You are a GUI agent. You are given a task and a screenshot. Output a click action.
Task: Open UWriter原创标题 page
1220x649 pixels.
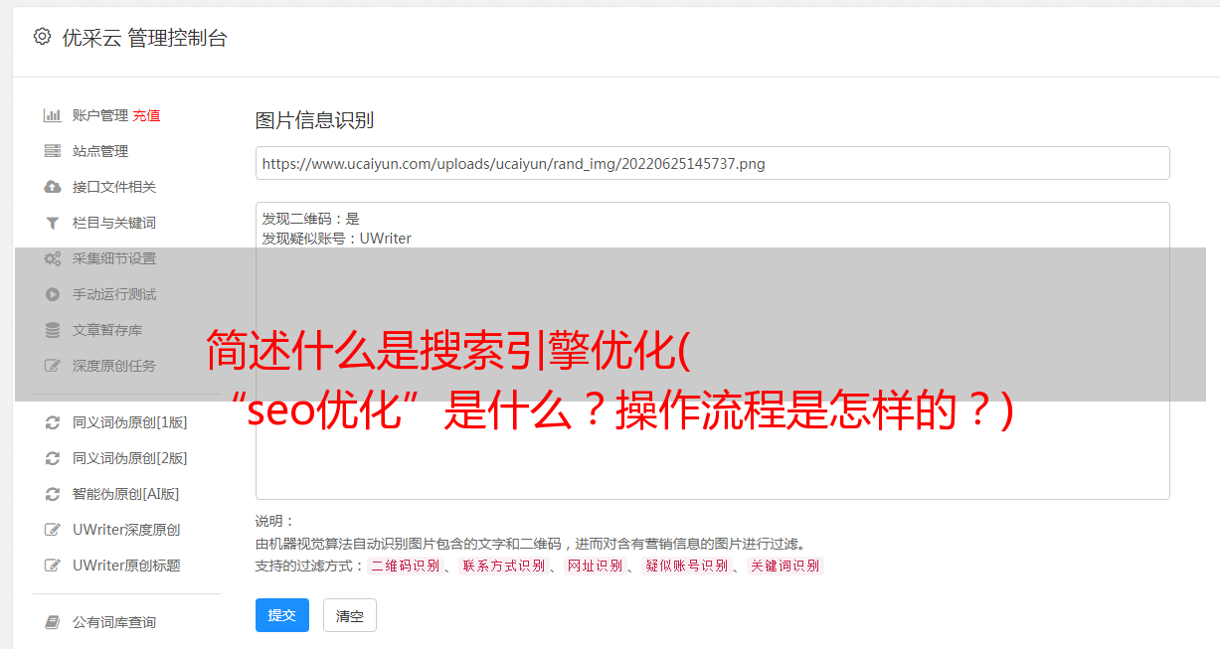(126, 566)
